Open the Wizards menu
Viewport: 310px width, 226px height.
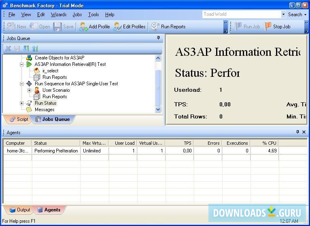(59, 15)
